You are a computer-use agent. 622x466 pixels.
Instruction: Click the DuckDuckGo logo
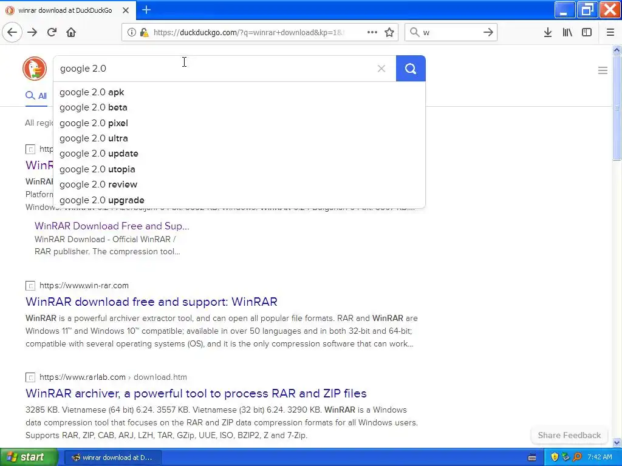tap(35, 69)
